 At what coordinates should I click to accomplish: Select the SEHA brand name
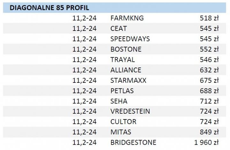click(x=119, y=101)
